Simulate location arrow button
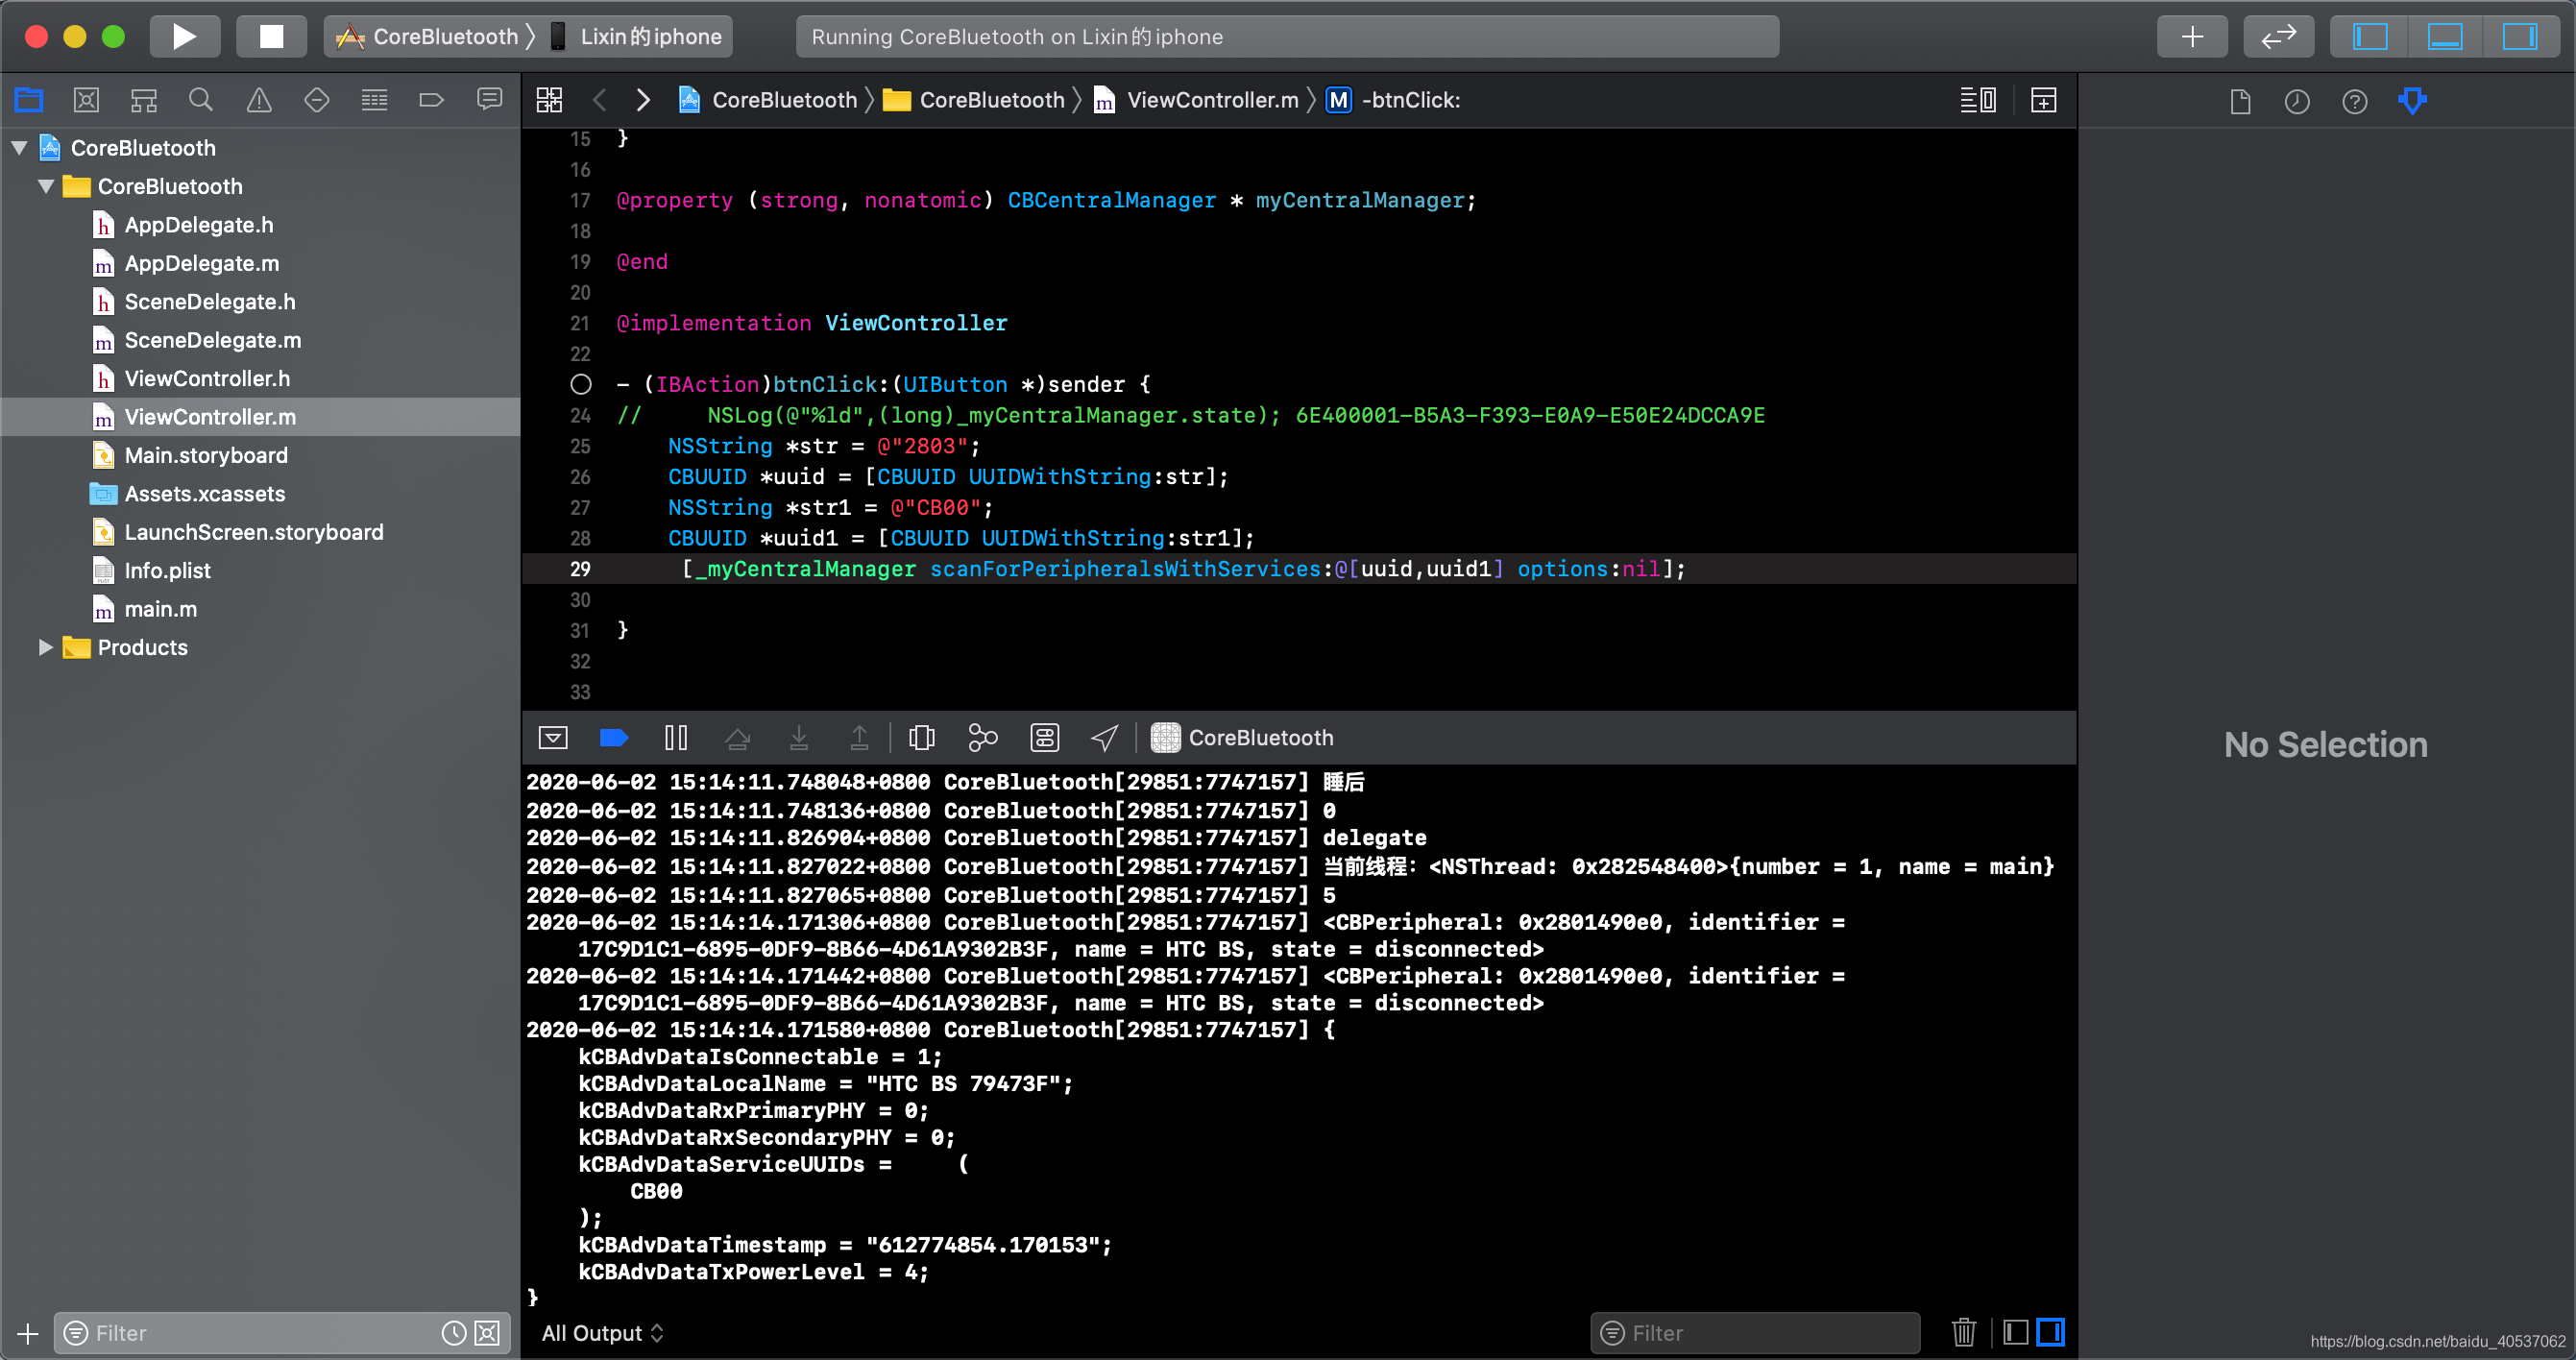This screenshot has height=1360, width=2576. (1104, 738)
